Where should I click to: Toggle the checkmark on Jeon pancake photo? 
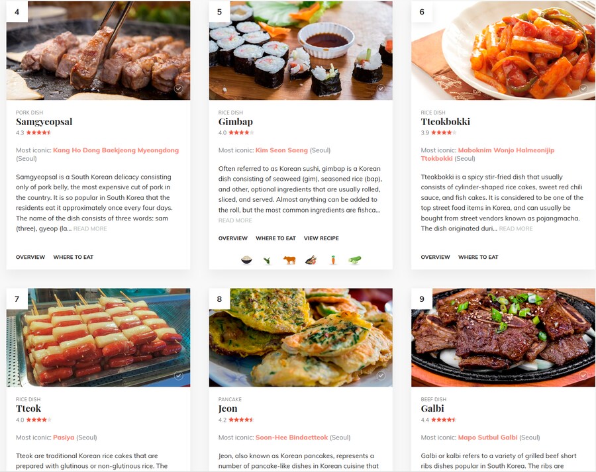(x=381, y=375)
